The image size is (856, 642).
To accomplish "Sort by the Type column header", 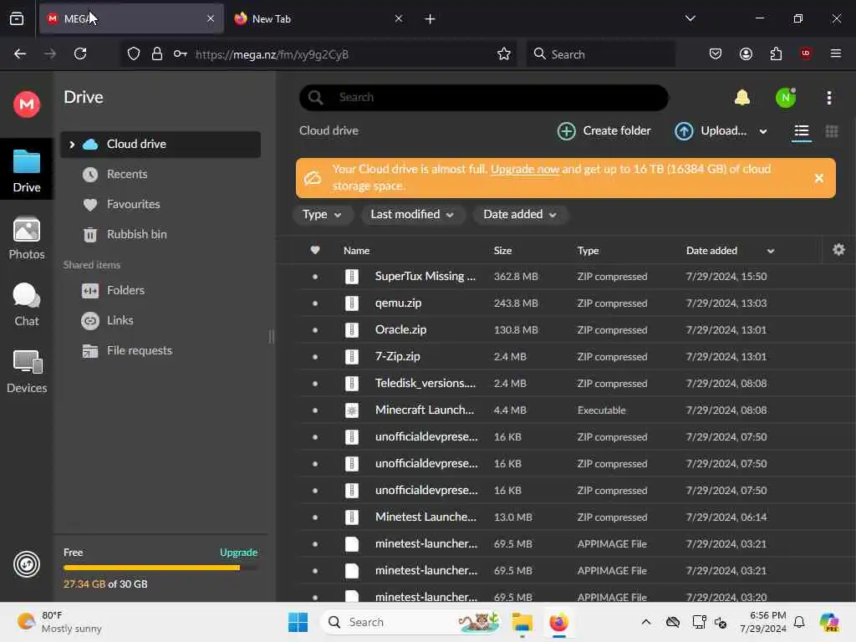I will pyautogui.click(x=588, y=251).
